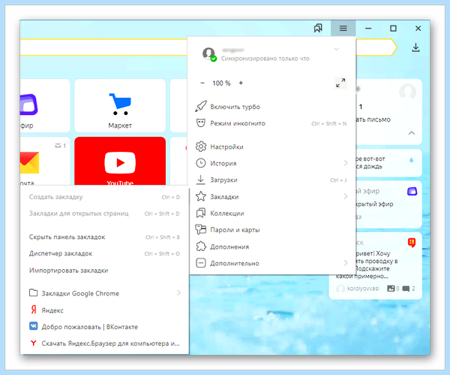Viewport: 450px width, 375px height.
Task: Expand the История submenu arrow
Action: coord(346,163)
